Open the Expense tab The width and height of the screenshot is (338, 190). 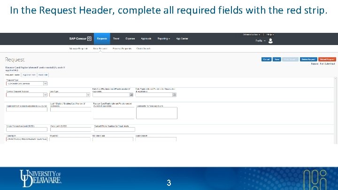(x=130, y=39)
